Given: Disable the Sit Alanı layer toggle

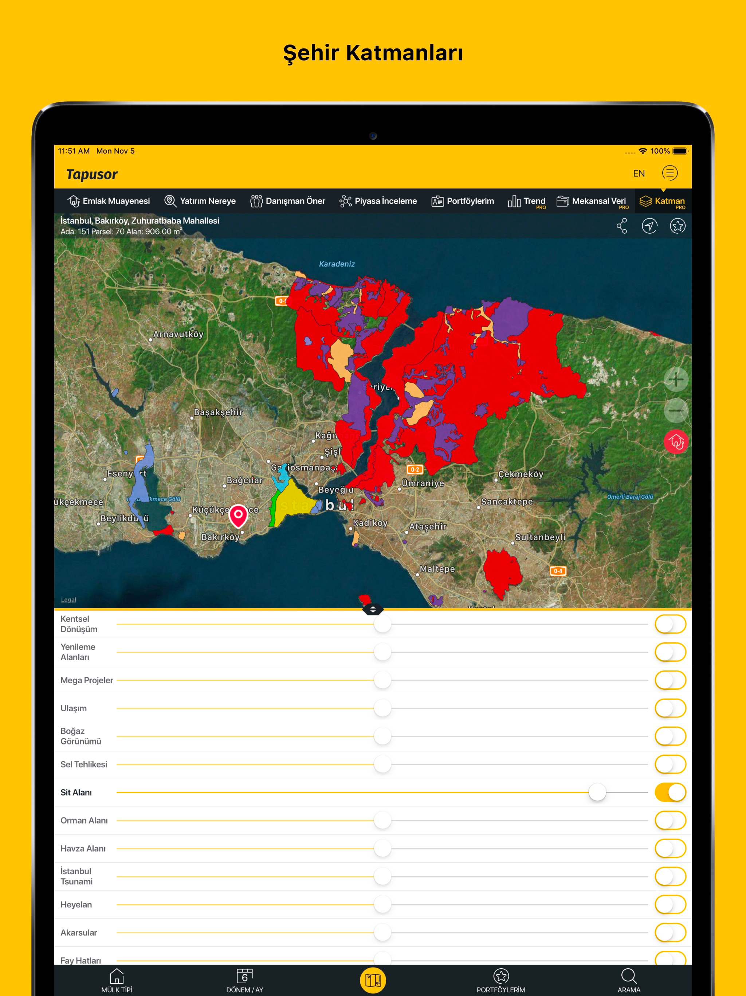Looking at the screenshot, I should point(670,793).
